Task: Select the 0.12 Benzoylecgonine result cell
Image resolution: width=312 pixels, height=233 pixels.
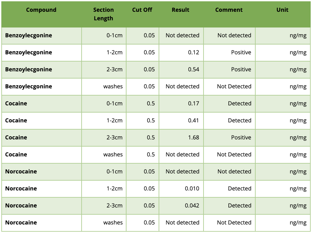Action: 194,52
